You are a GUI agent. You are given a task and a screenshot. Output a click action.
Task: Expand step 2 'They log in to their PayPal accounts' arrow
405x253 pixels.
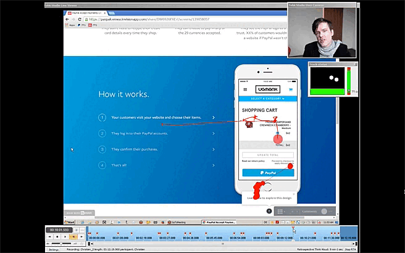tap(214, 133)
